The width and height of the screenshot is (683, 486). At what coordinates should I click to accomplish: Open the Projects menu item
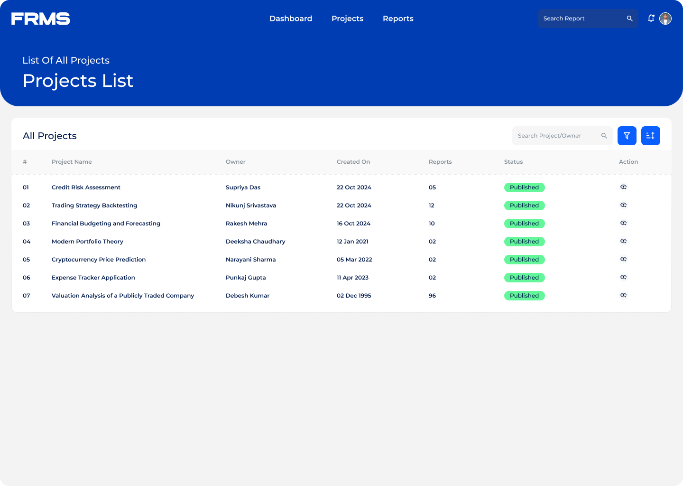[347, 19]
